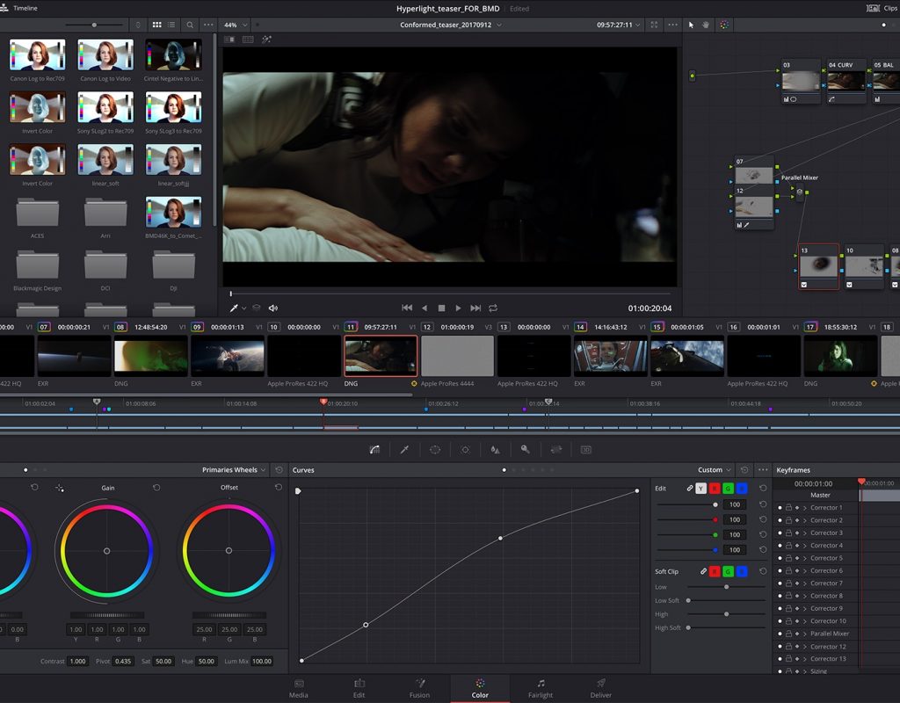Jump to first frame in viewer transport

(407, 308)
